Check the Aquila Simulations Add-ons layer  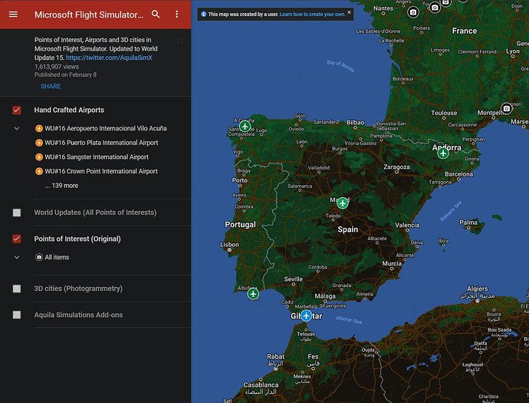[x=17, y=315]
